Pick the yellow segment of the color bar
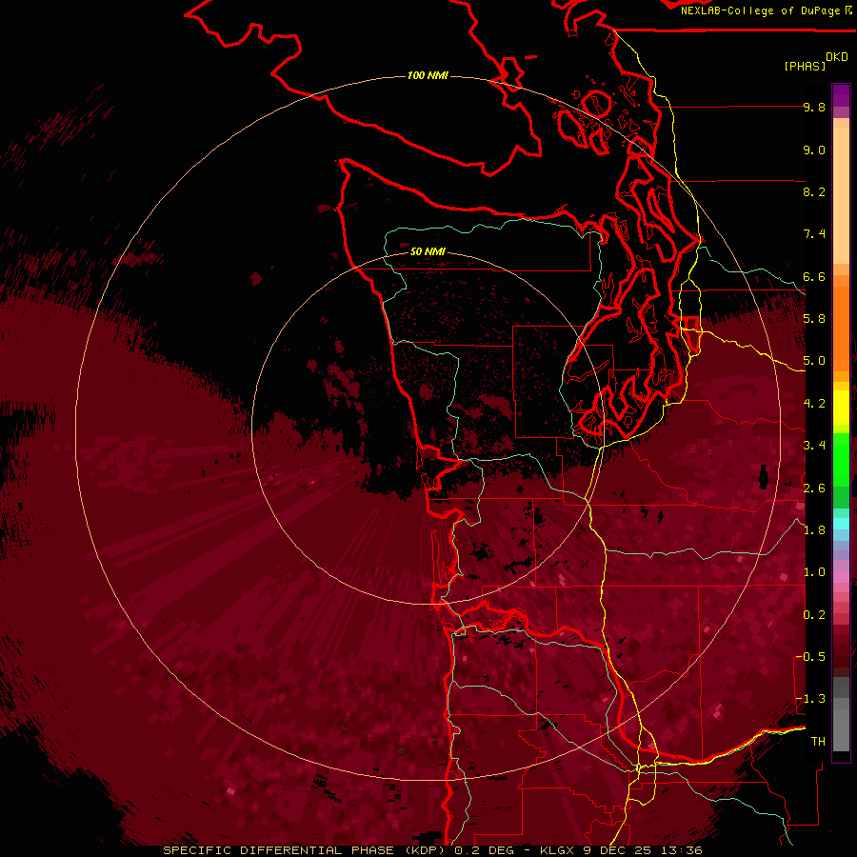Screen dimensions: 857x857 pyautogui.click(x=841, y=408)
